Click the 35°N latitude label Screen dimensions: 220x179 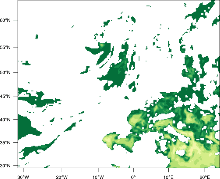[5, 143]
